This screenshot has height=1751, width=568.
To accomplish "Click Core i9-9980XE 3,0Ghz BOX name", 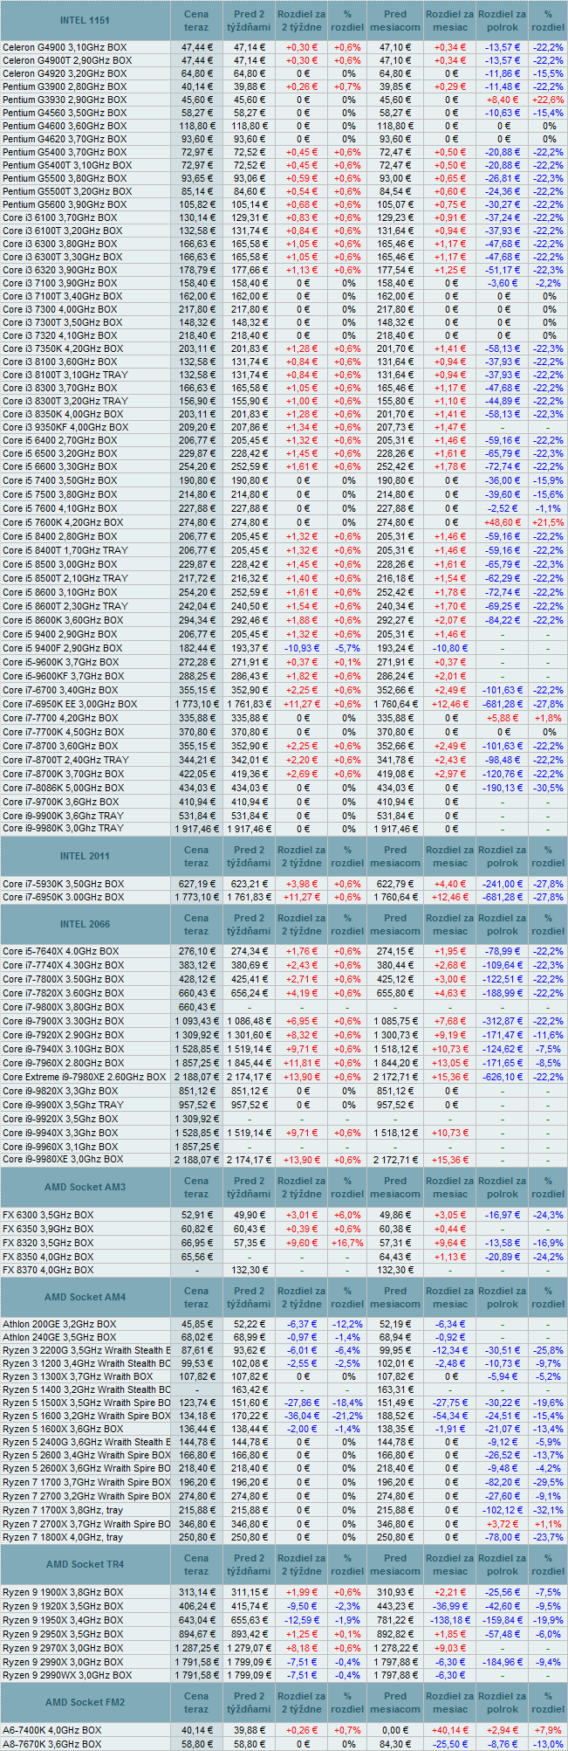I will [63, 1159].
